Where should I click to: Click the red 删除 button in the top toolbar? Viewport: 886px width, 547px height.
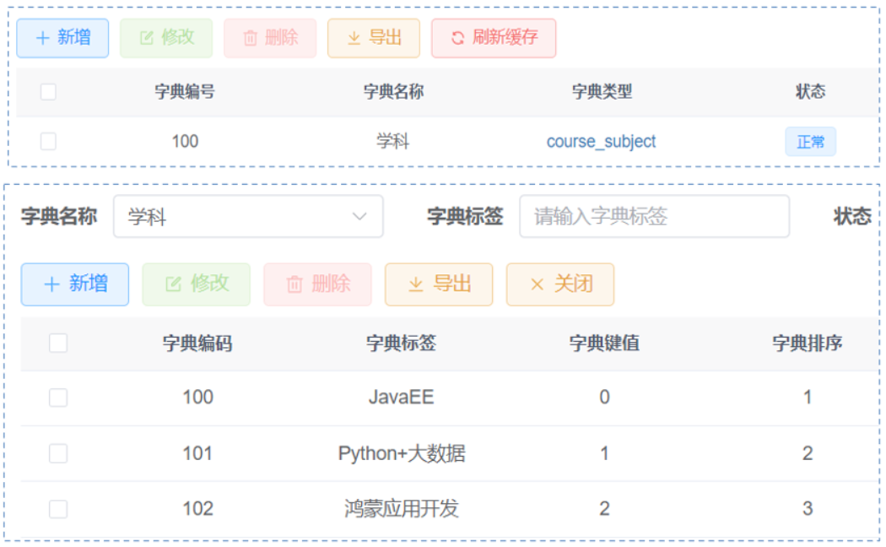click(x=270, y=38)
